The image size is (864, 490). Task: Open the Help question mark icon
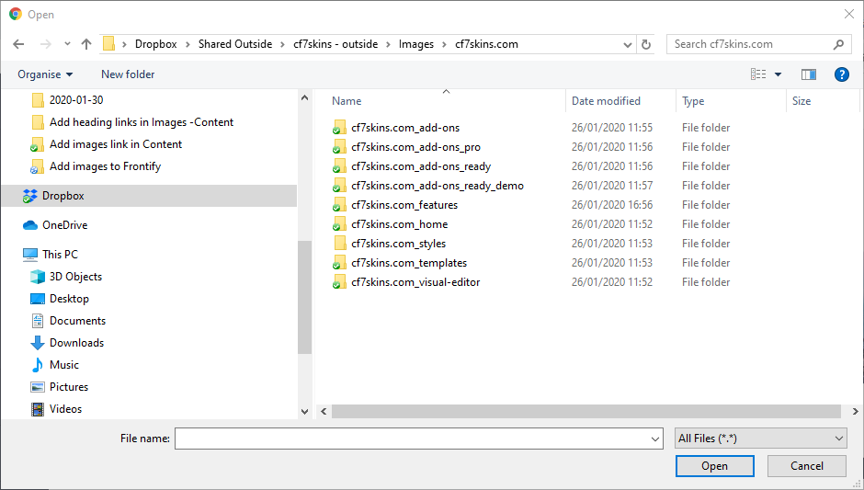841,74
